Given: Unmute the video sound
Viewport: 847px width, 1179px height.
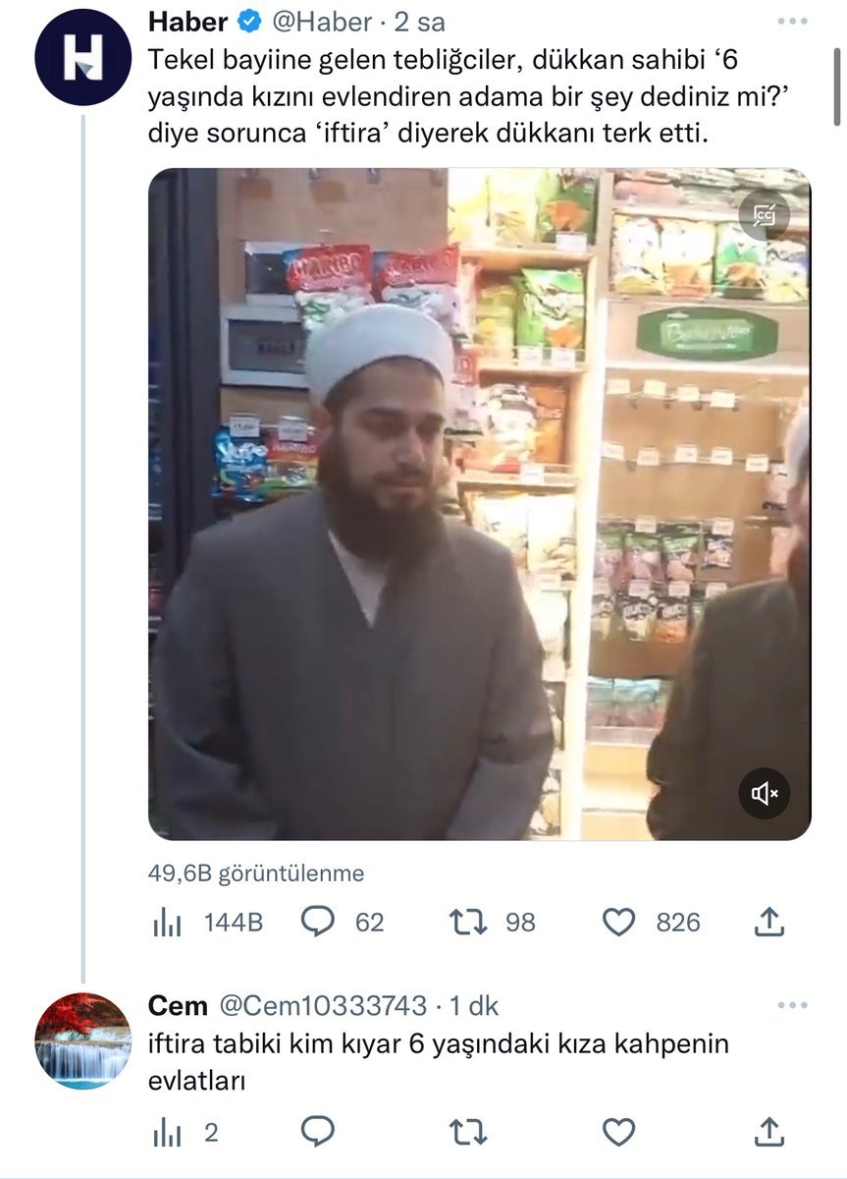Looking at the screenshot, I should click(x=764, y=793).
